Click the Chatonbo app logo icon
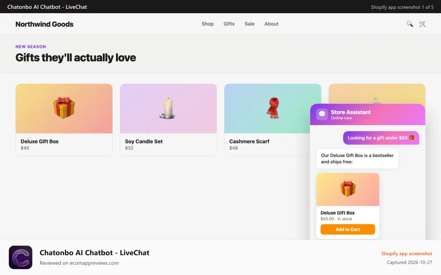Image resolution: width=441 pixels, height=275 pixels. (21, 257)
